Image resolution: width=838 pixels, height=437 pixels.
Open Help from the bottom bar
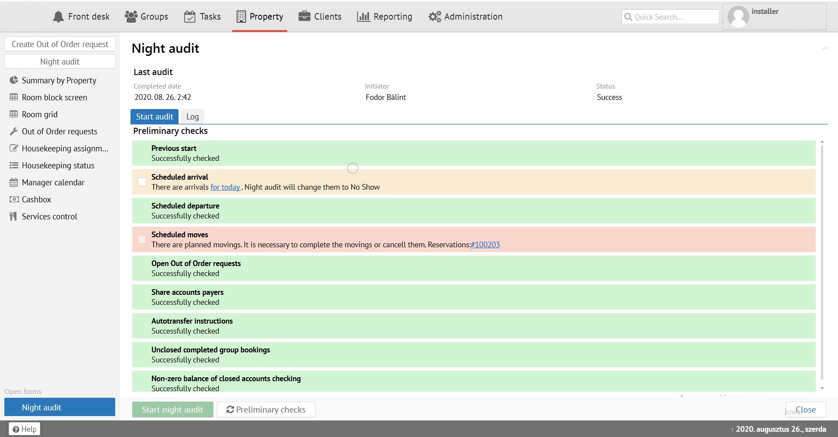pyautogui.click(x=25, y=429)
